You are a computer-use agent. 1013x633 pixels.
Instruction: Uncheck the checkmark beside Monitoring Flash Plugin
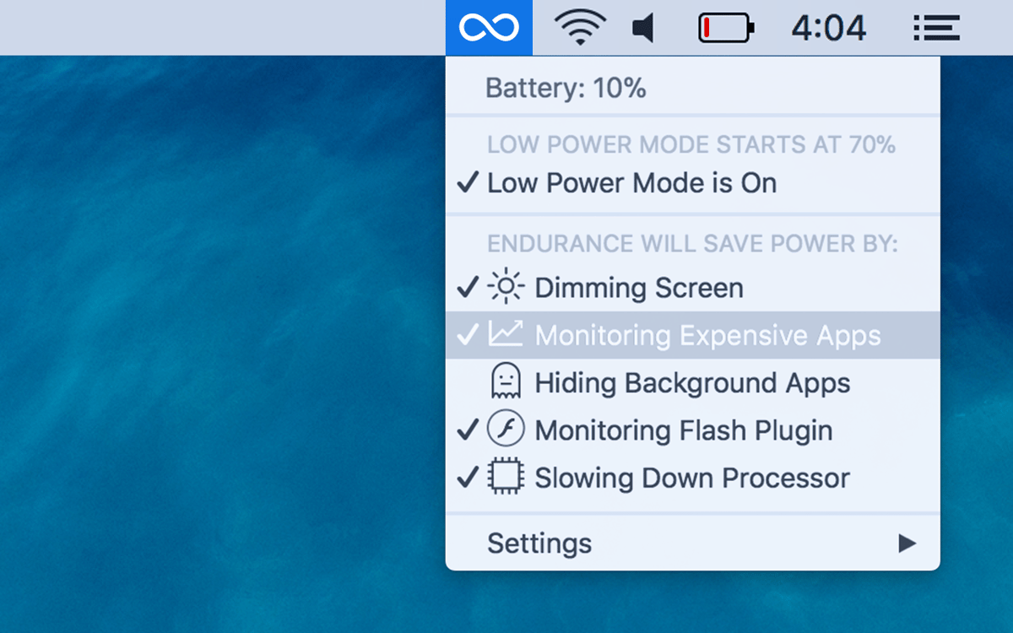[x=468, y=430]
